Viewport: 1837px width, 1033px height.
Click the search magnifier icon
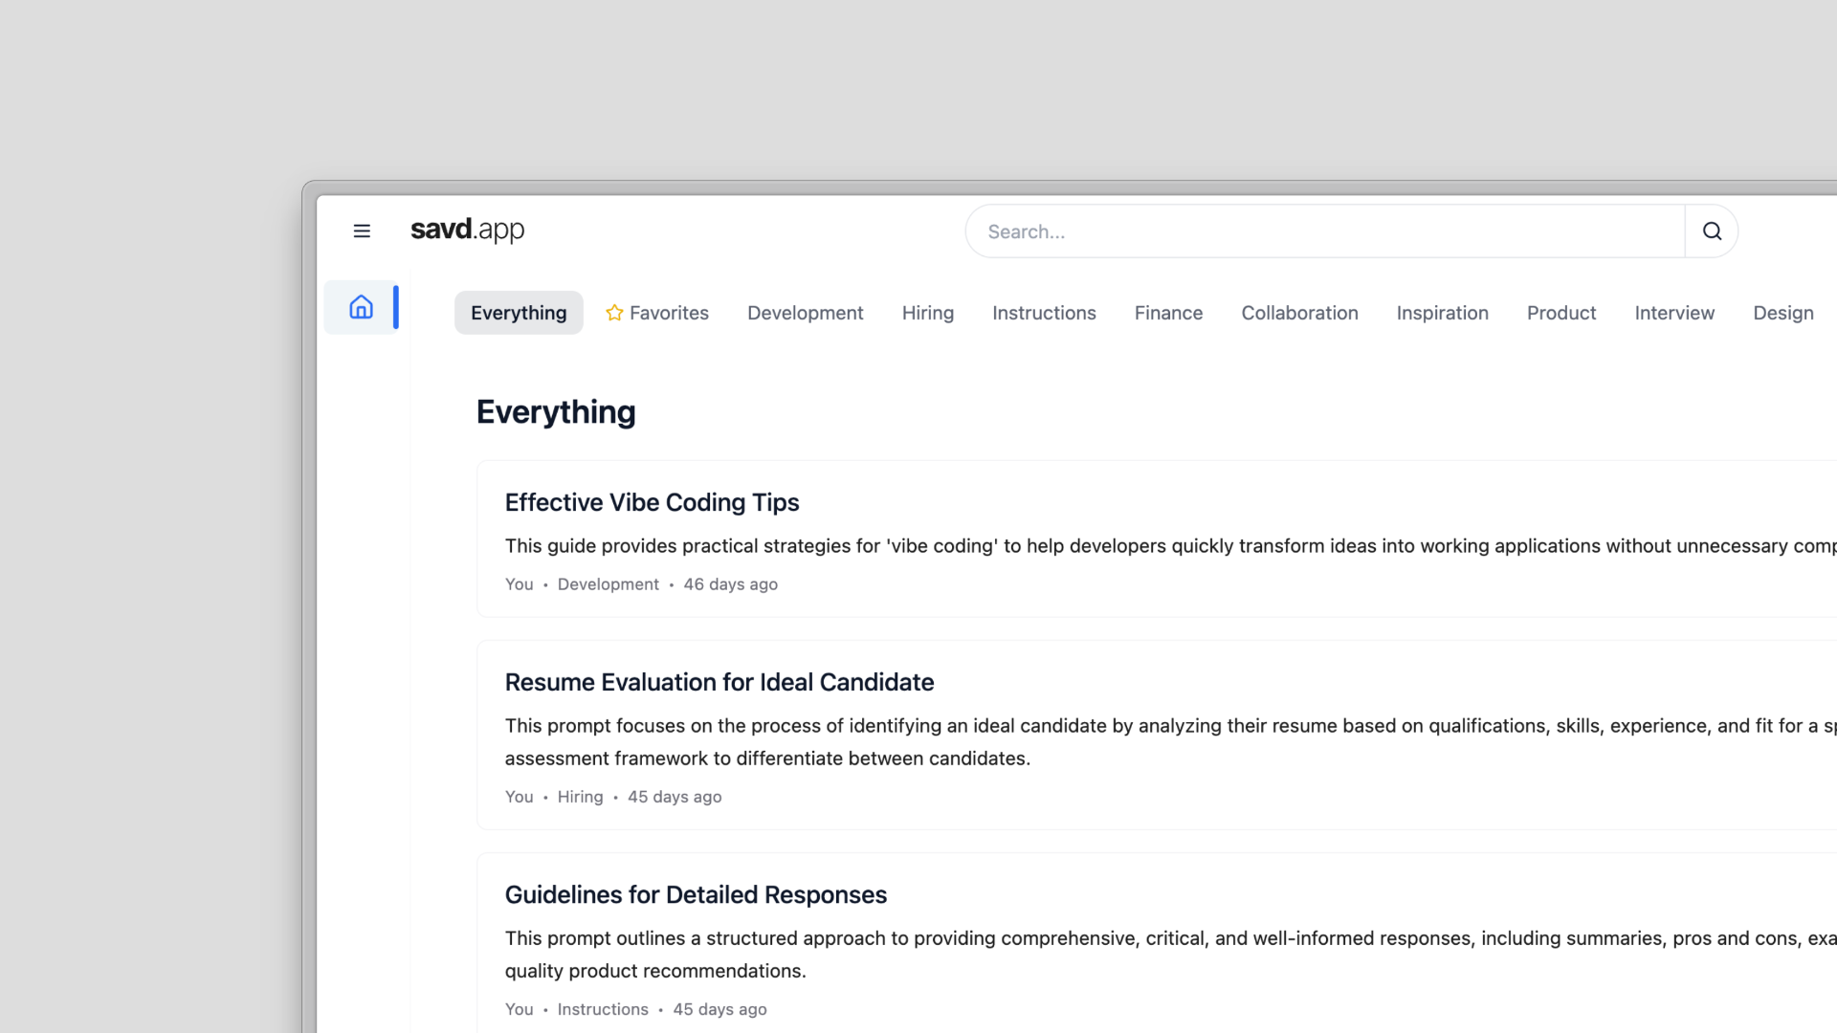coord(1712,231)
